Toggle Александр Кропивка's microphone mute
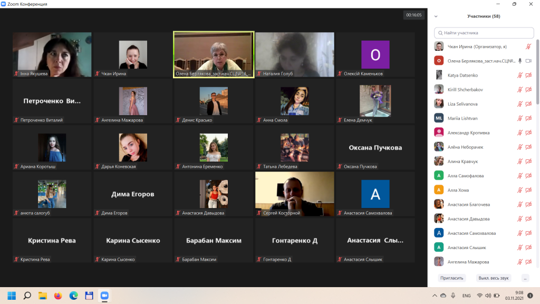 (x=520, y=132)
